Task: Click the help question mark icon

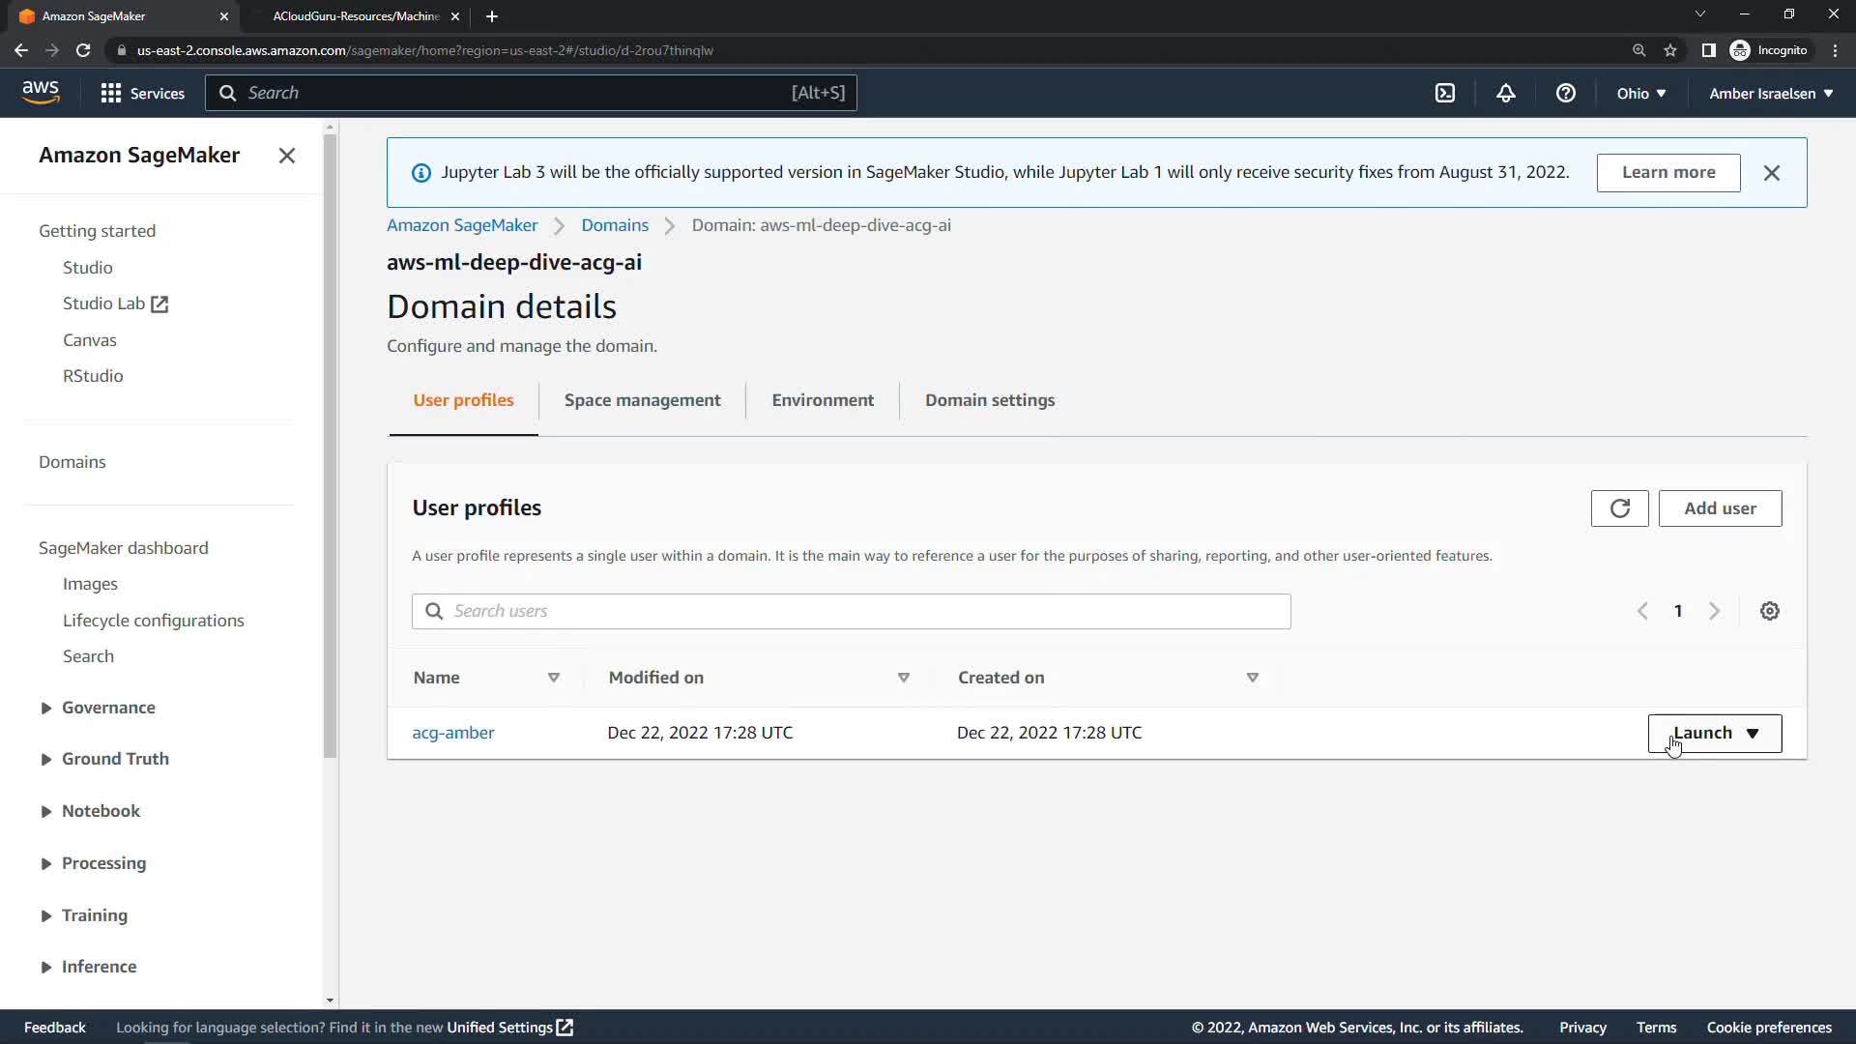Action: tap(1565, 93)
